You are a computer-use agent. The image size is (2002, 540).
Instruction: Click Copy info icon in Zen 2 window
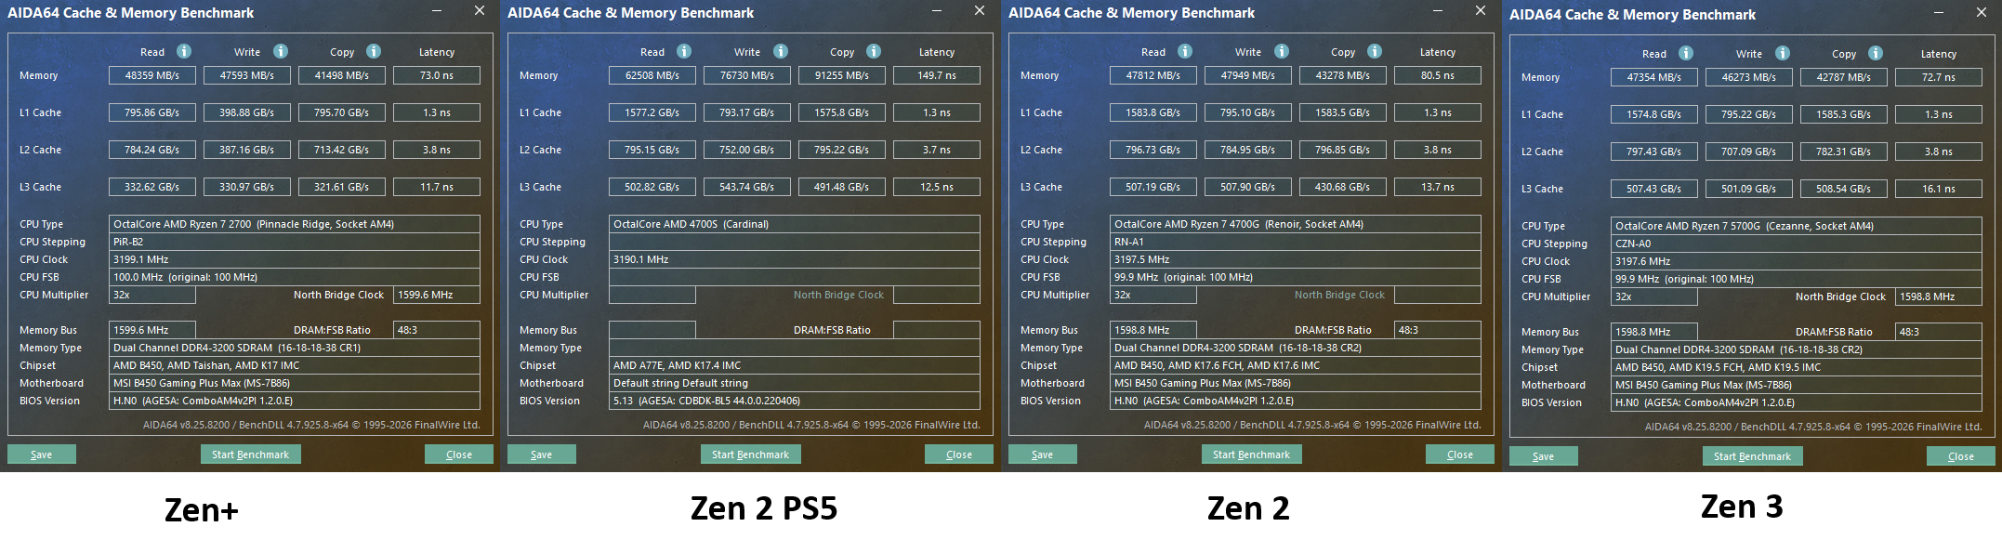[x=1375, y=51]
